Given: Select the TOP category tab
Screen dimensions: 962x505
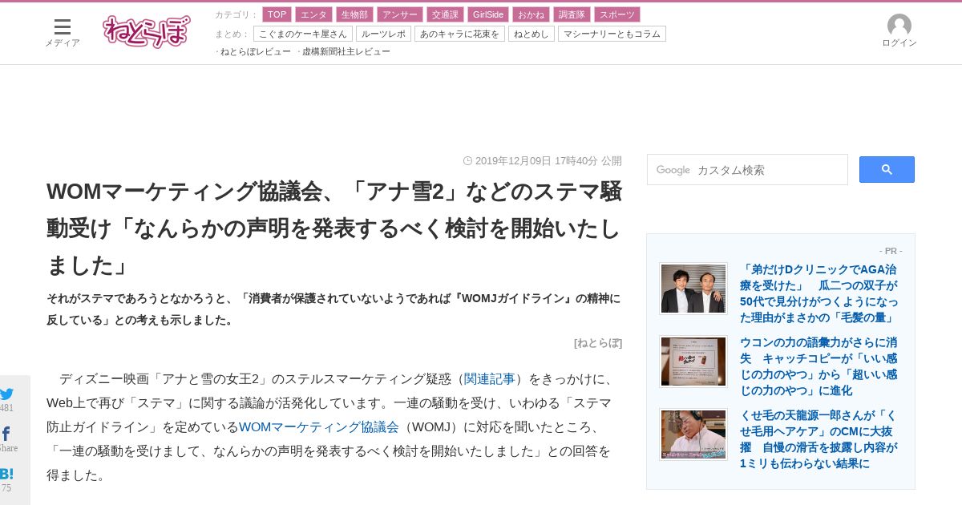Looking at the screenshot, I should 277,14.
